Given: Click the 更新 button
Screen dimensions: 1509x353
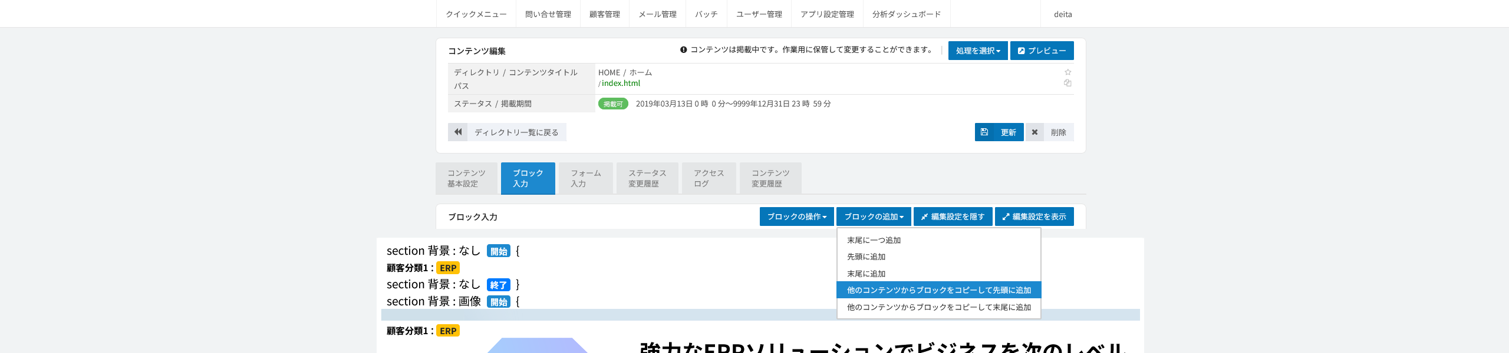Looking at the screenshot, I should coord(999,132).
